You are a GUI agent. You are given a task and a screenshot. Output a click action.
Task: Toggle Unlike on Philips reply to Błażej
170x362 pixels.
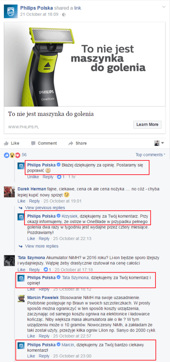click(33, 177)
